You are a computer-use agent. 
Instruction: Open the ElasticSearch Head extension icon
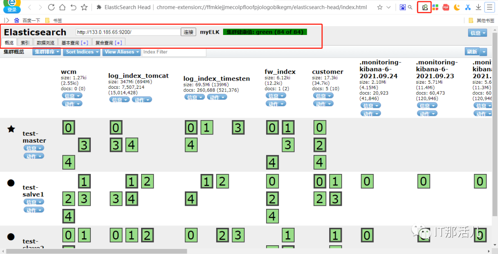[x=424, y=7]
